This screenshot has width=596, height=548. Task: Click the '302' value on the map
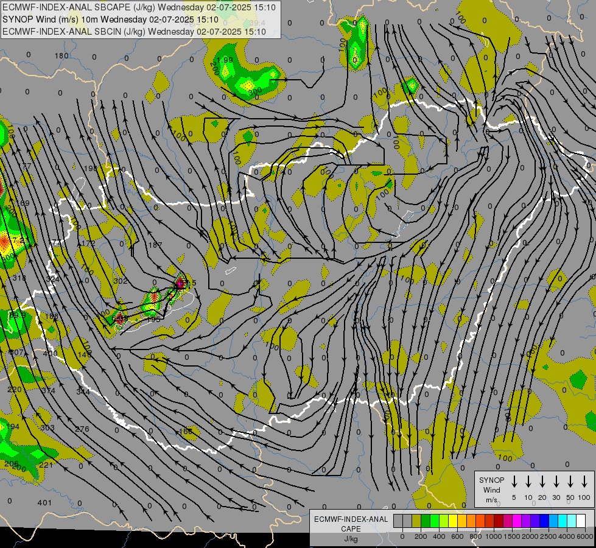tap(121, 281)
